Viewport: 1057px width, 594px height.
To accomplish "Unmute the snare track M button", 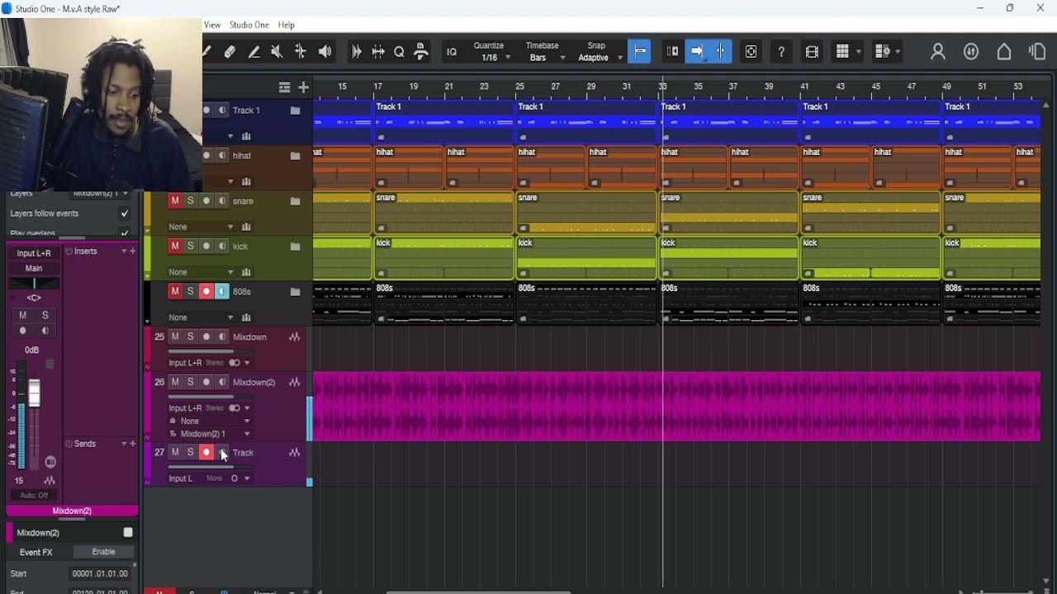I will [175, 201].
